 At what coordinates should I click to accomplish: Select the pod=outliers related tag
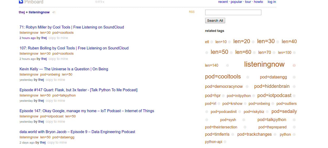pyautogui.click(x=287, y=104)
